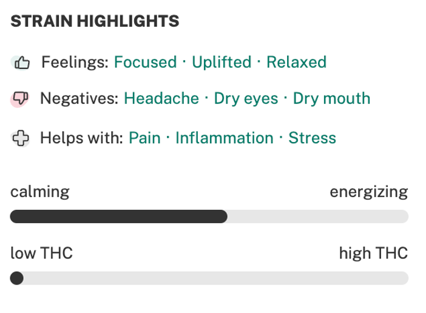The image size is (426, 313).
Task: Click the dark knob on the THC bar
Action: [x=17, y=278]
